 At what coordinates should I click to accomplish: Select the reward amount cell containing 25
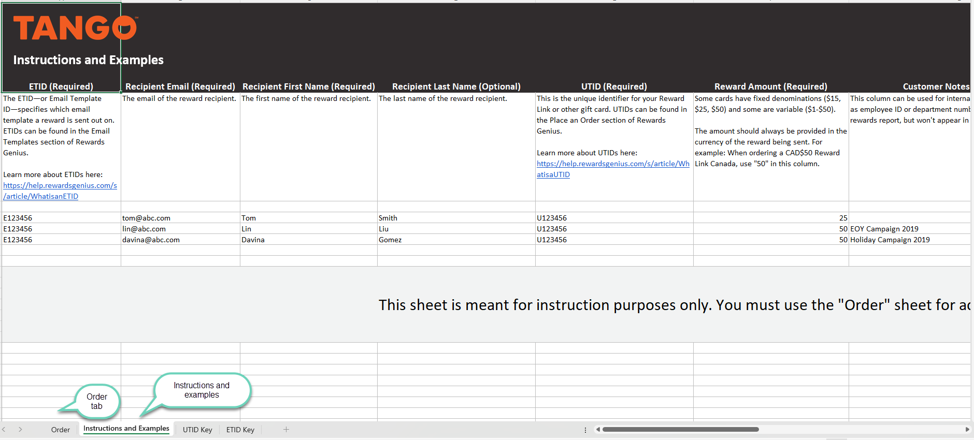pyautogui.click(x=770, y=218)
